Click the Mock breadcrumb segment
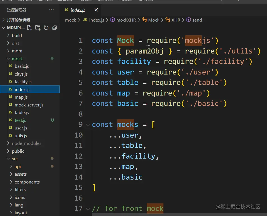The width and height of the screenshot is (267, 216). pos(154,20)
